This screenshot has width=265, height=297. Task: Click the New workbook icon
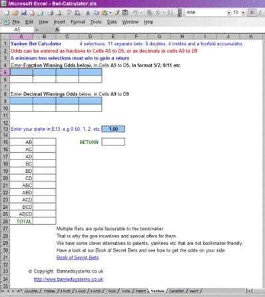[x=7, y=13]
